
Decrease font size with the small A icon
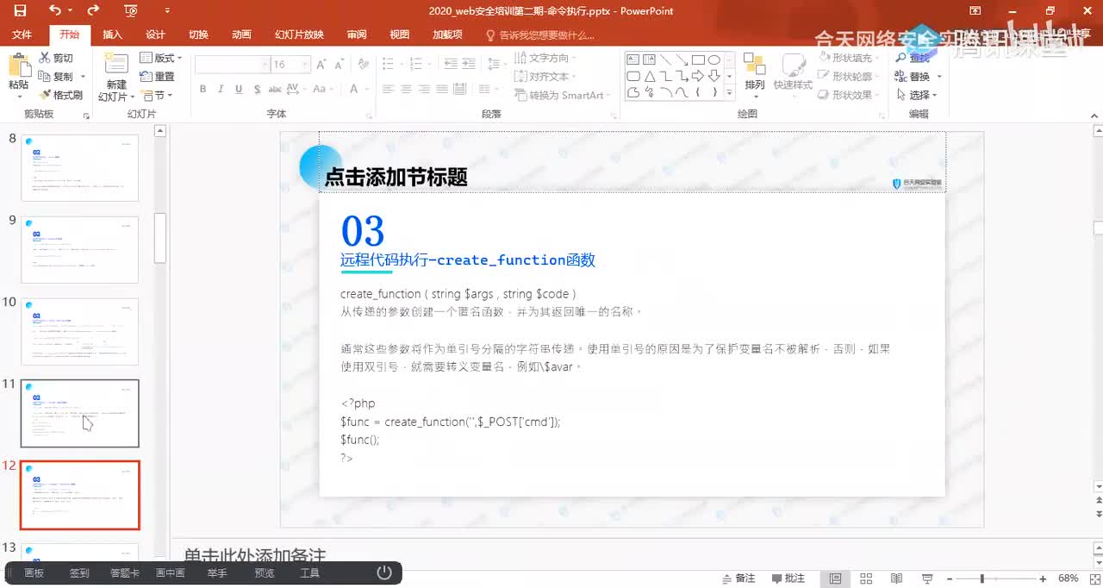coord(340,65)
